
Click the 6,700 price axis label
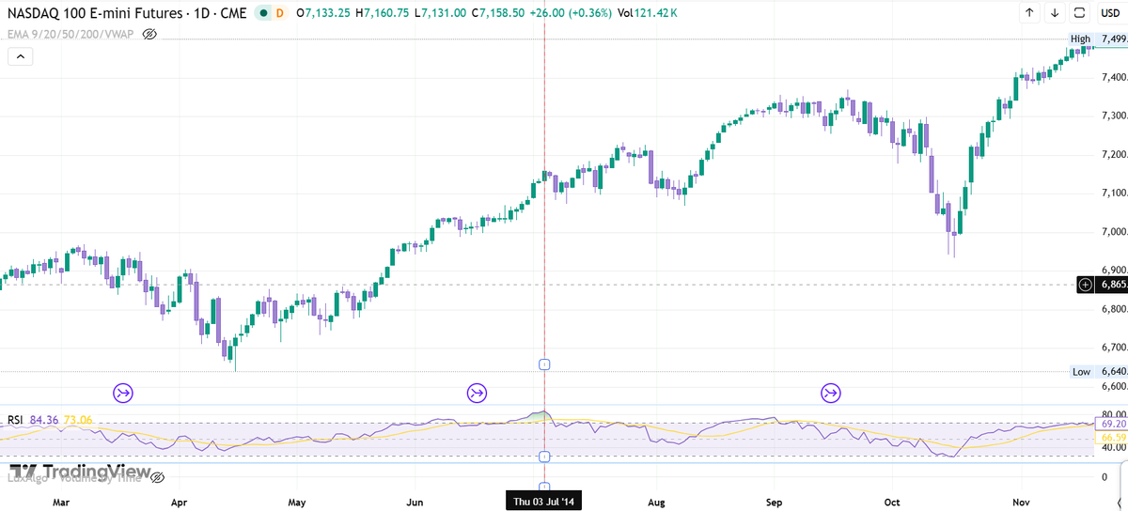click(1113, 348)
